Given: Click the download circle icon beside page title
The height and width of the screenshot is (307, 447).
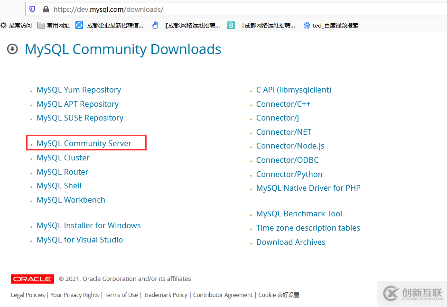Looking at the screenshot, I should pos(12,49).
